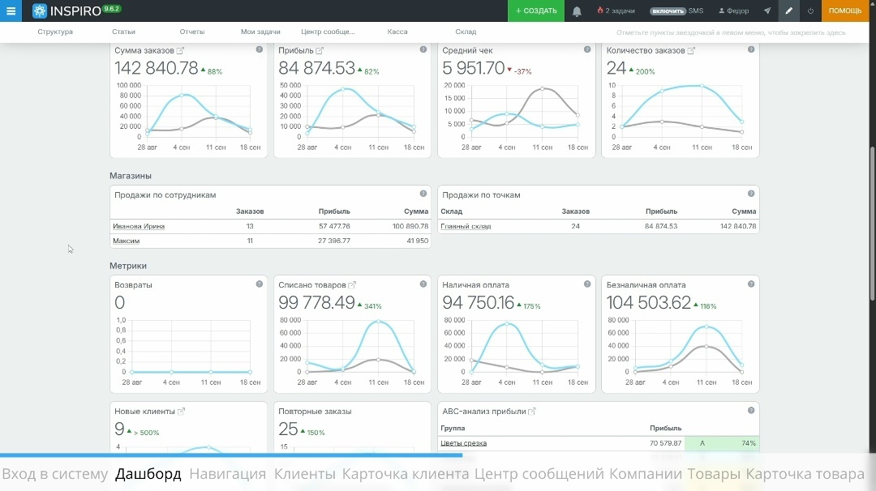Viewport: 876px width, 491px height.
Task: Jump to Компании chapter
Action: (x=646, y=474)
